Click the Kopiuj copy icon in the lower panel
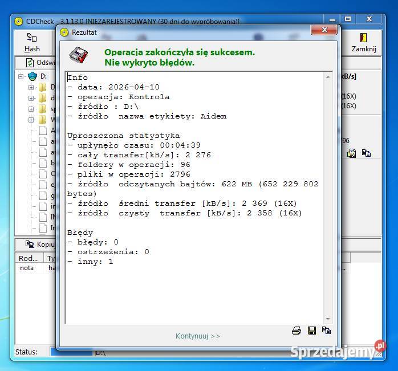Screen dimensions: 398x371 click(x=30, y=244)
